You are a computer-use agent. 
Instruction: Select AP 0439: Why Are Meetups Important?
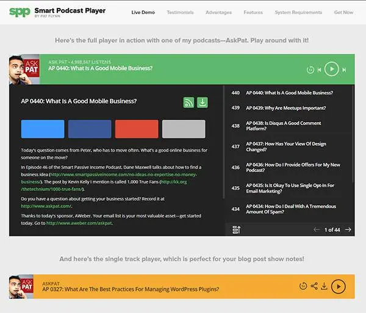pyautogui.click(x=289, y=108)
